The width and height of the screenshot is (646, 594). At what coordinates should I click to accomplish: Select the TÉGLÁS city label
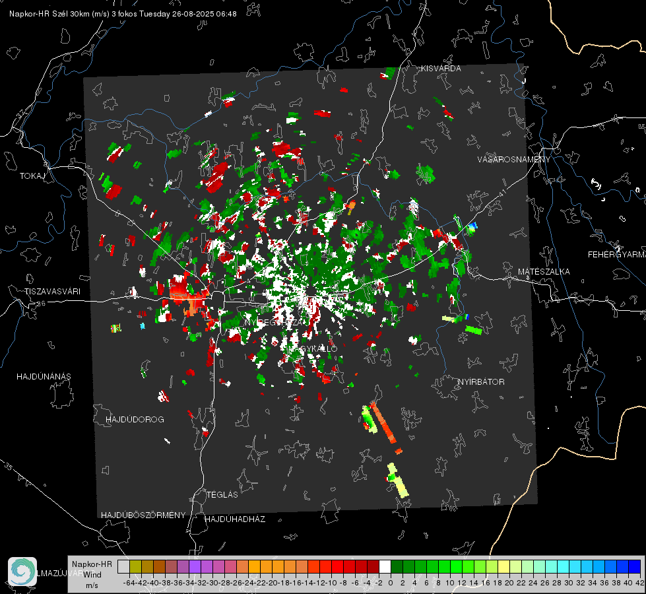(222, 495)
